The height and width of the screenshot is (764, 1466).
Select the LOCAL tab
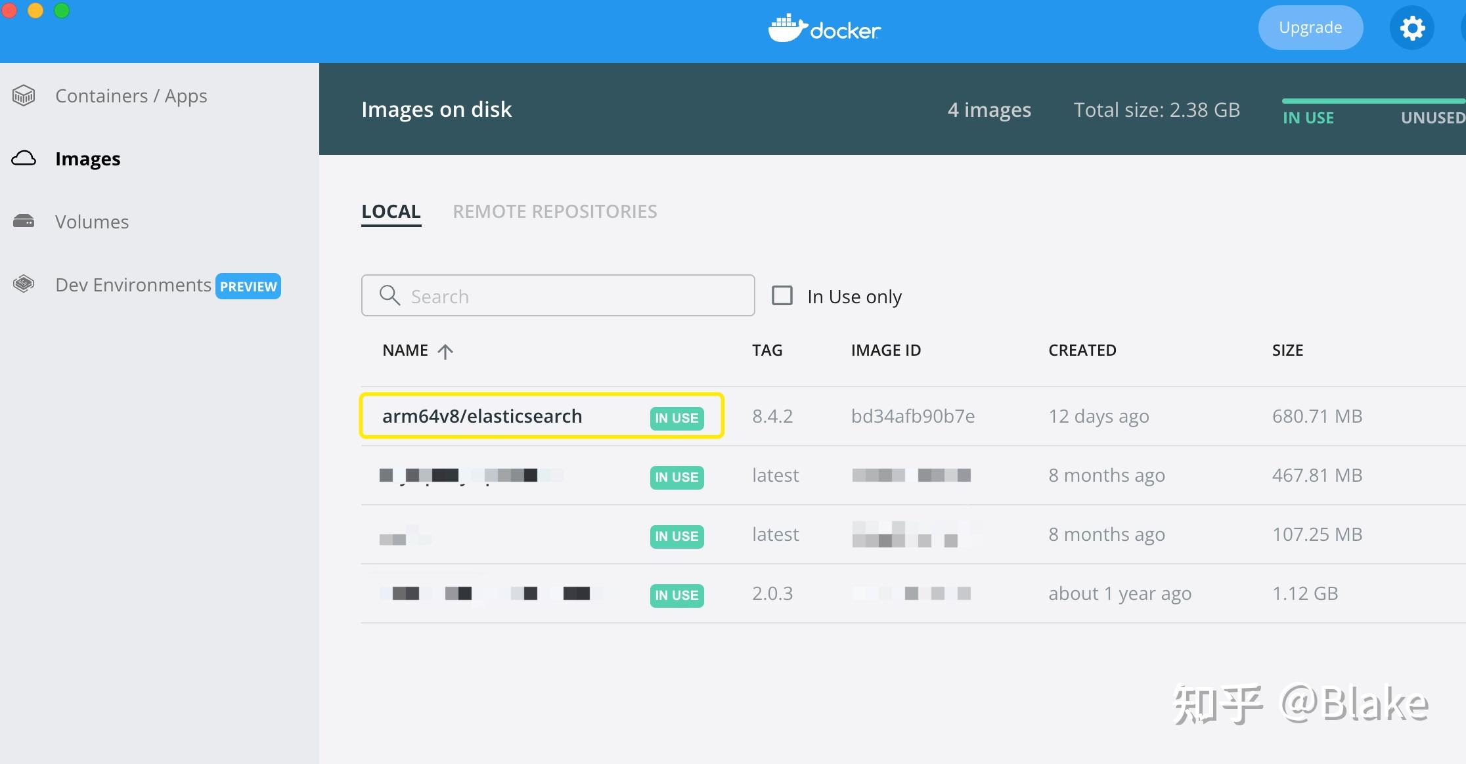point(391,211)
